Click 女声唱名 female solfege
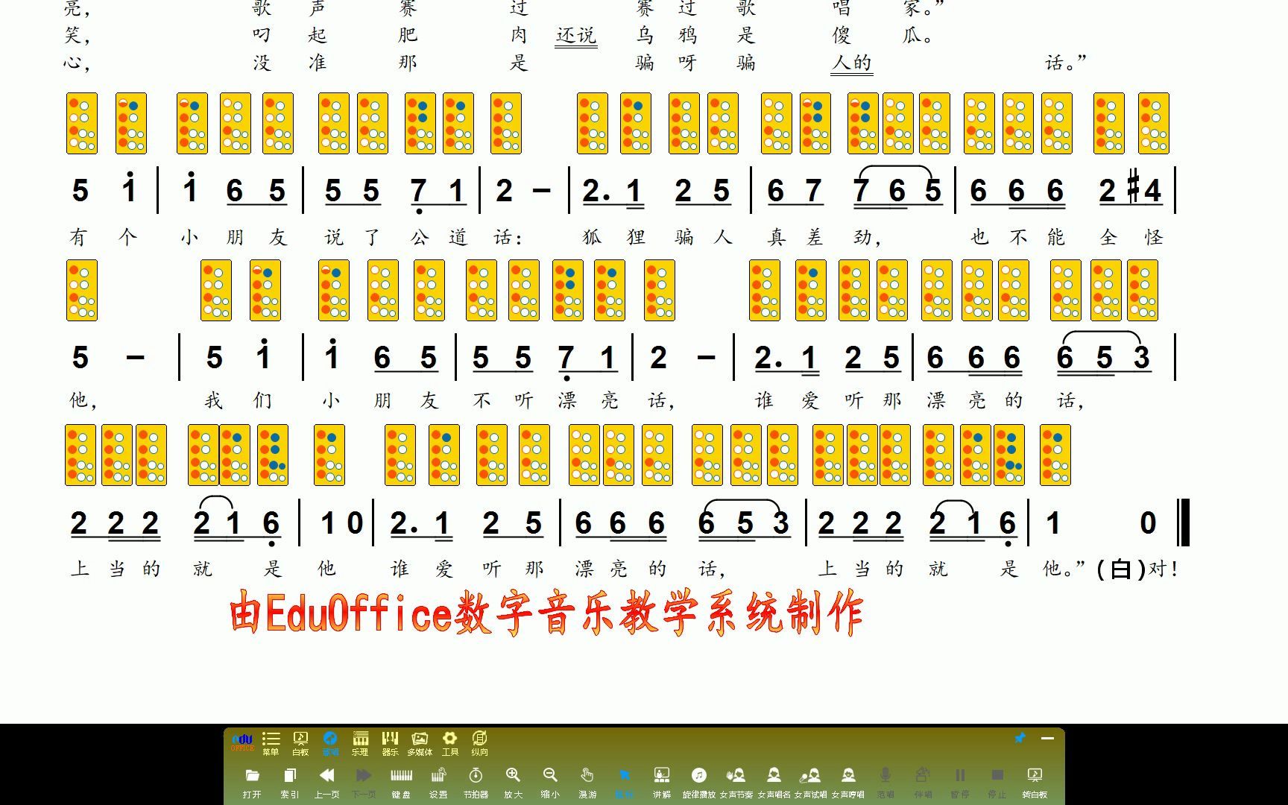Screen dimensions: 1288x805 coord(774,783)
